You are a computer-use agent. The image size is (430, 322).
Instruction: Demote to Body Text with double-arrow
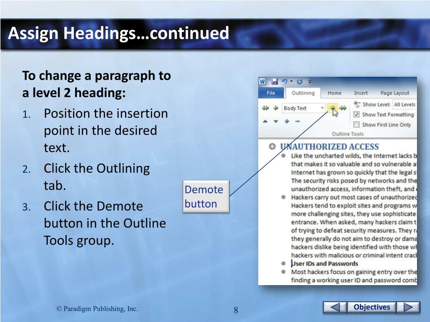tap(343, 108)
